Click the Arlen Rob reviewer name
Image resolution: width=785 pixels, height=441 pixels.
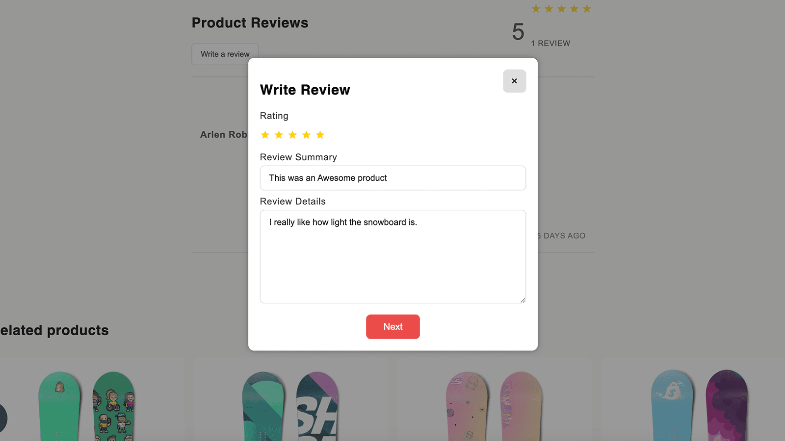pos(224,135)
